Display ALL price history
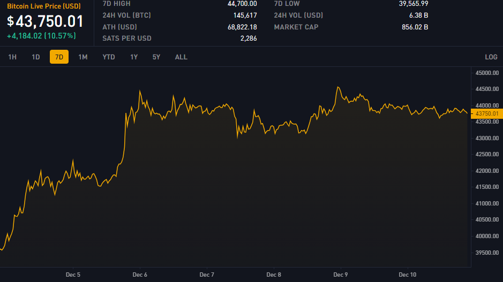The image size is (503, 282). click(181, 57)
